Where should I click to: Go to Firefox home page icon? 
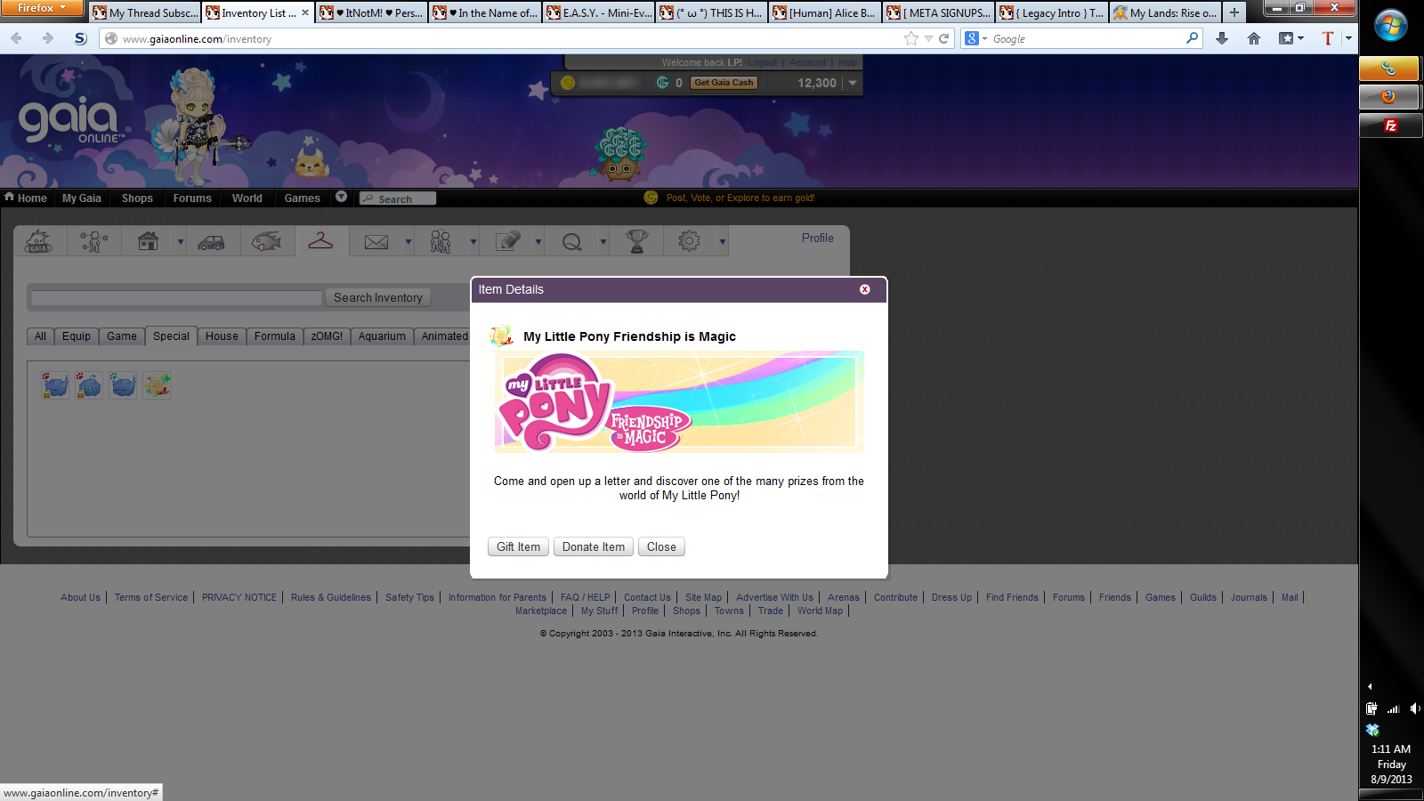click(1254, 38)
